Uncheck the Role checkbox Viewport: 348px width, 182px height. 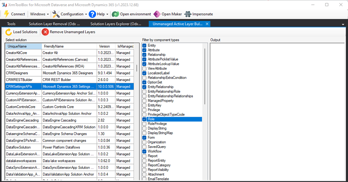(144, 119)
